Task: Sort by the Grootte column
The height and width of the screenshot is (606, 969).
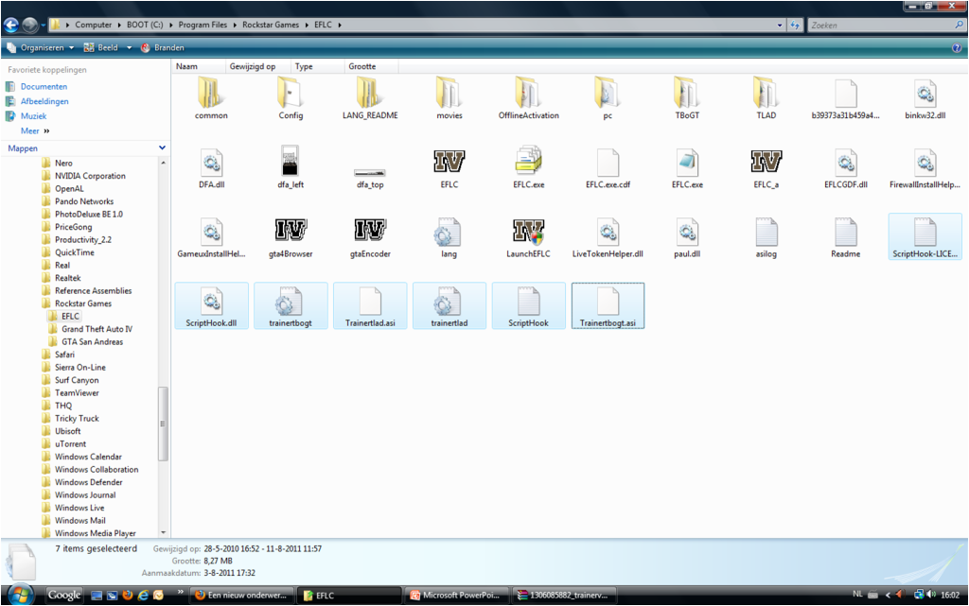Action: 371,66
